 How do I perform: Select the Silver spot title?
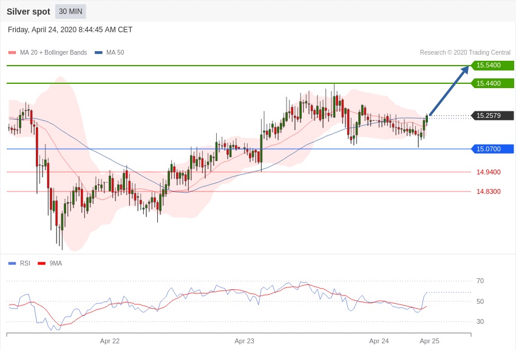pyautogui.click(x=29, y=12)
